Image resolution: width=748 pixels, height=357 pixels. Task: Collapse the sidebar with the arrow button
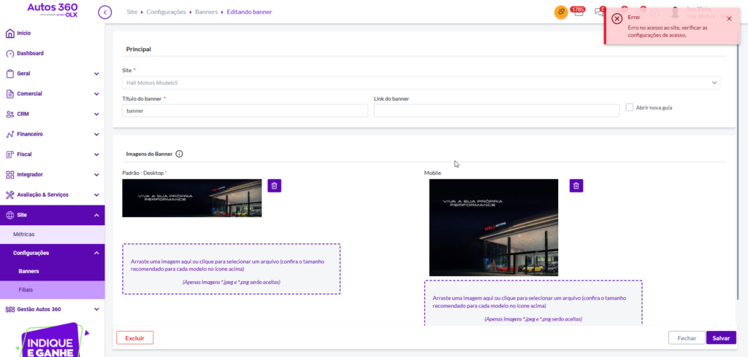pos(105,12)
